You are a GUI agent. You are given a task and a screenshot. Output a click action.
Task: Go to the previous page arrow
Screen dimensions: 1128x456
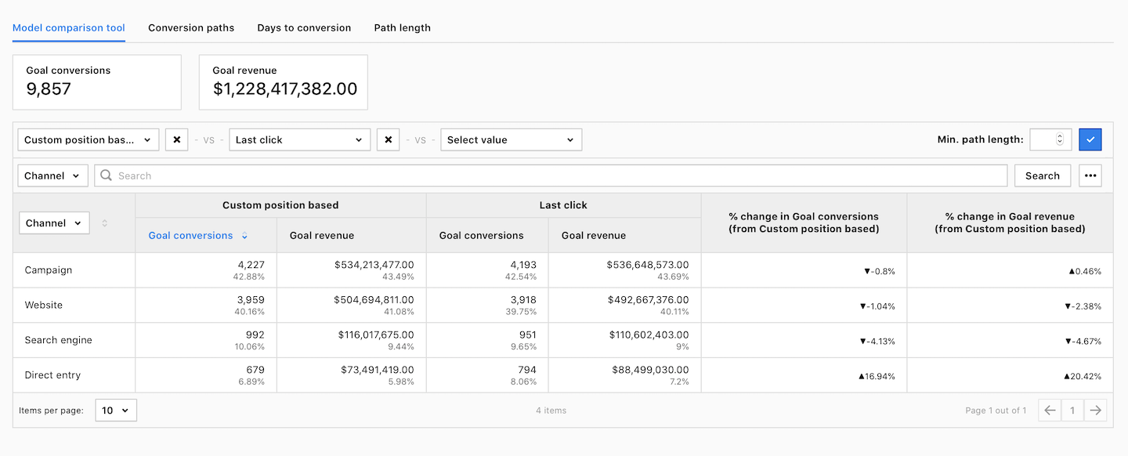coord(1050,410)
